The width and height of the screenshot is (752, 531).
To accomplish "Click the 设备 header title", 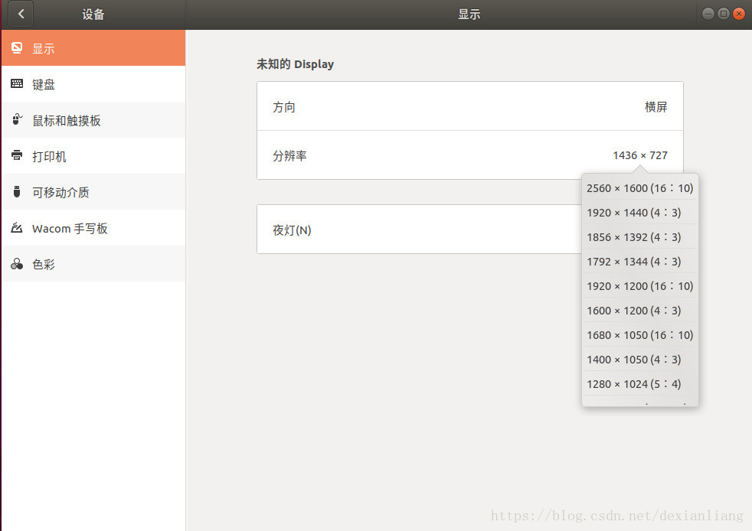I will (x=93, y=15).
